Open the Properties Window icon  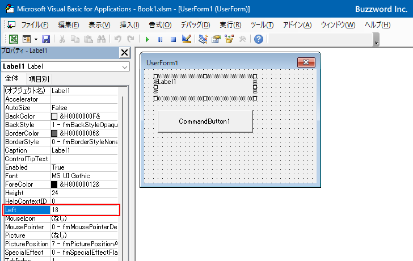[x=216, y=39]
